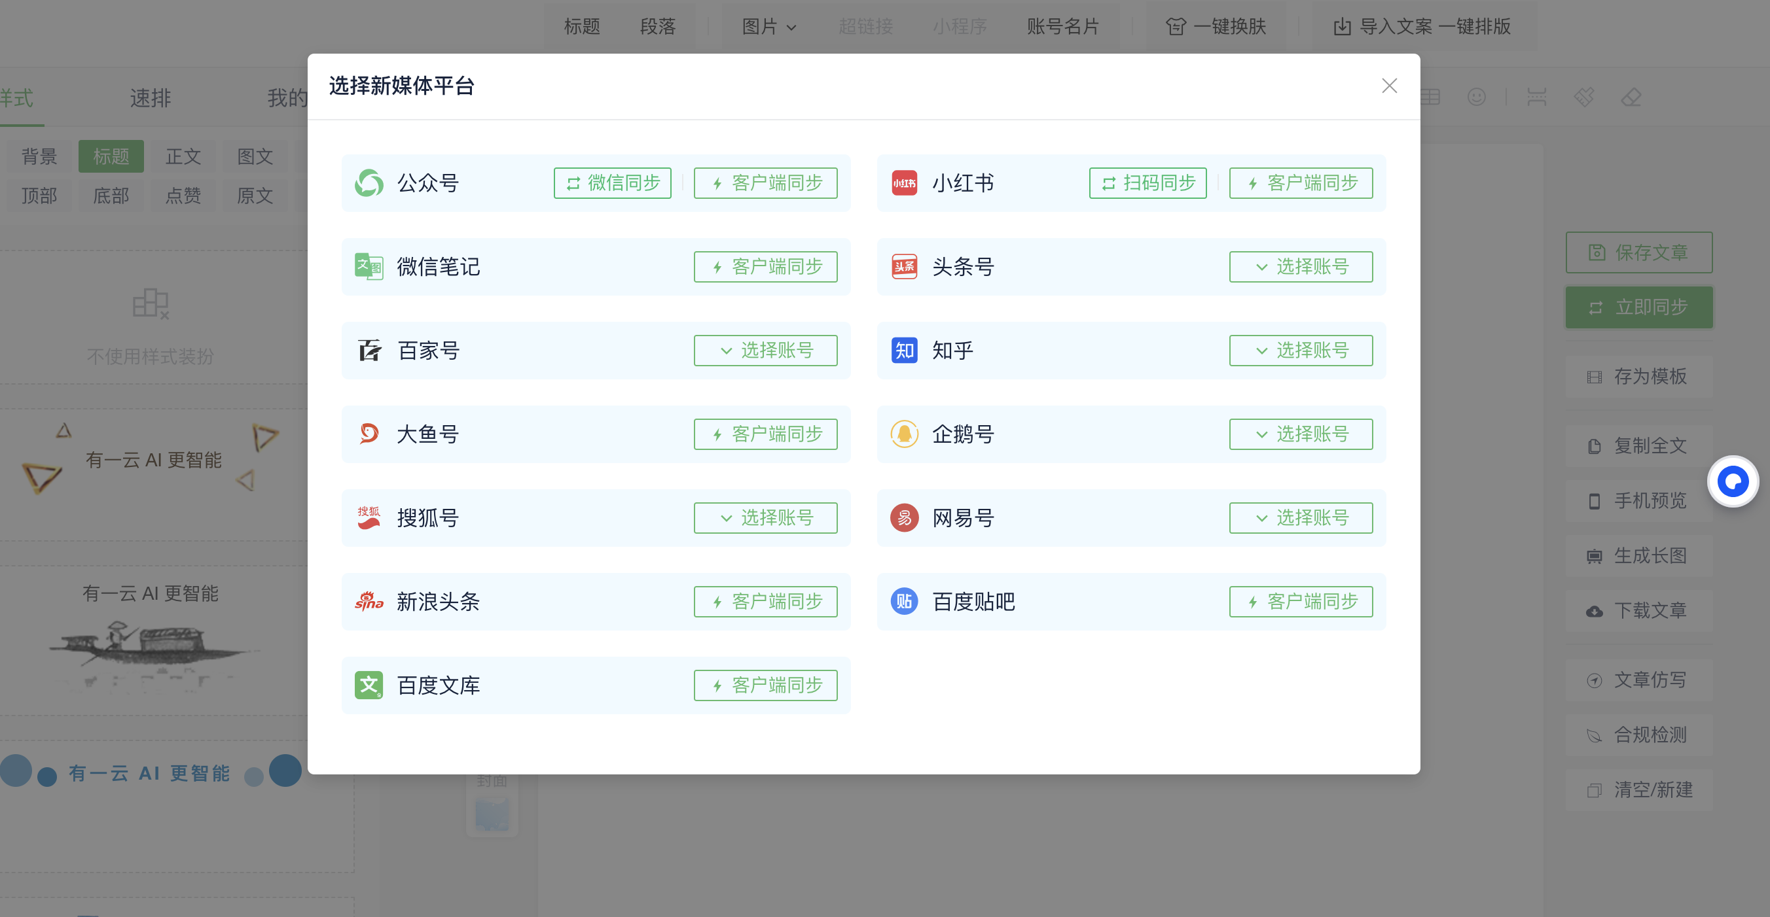Select the 背景 style category
Image resolution: width=1770 pixels, height=917 pixels.
[39, 156]
